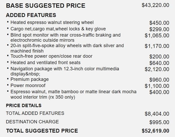Select Touch-free power open/close rear door
Image resolution: width=175 pixels, height=137 pixels.
pos(52,56)
